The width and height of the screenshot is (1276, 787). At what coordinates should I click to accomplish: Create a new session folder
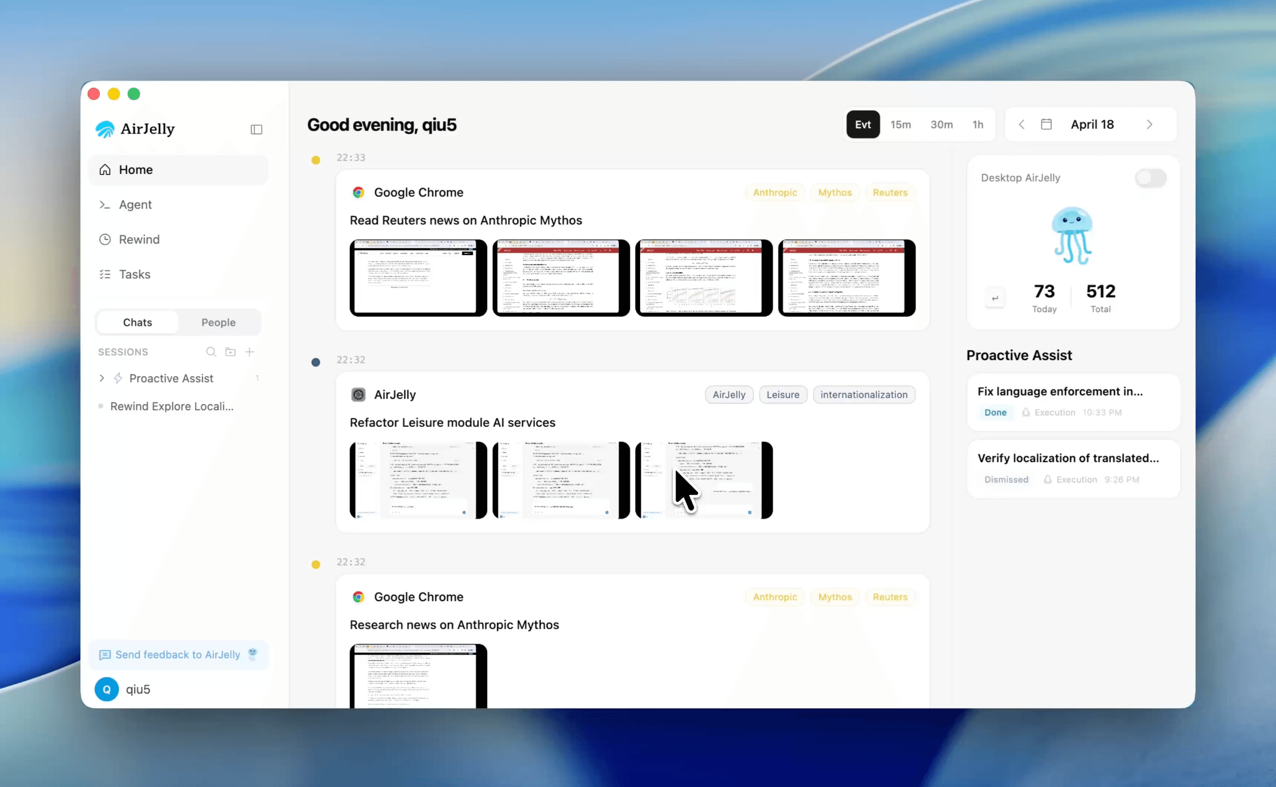click(x=230, y=352)
